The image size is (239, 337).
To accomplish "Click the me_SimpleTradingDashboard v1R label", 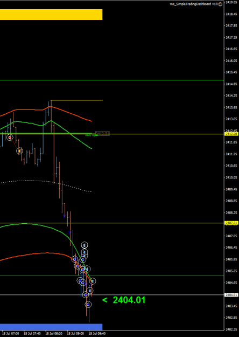I will (193, 4).
